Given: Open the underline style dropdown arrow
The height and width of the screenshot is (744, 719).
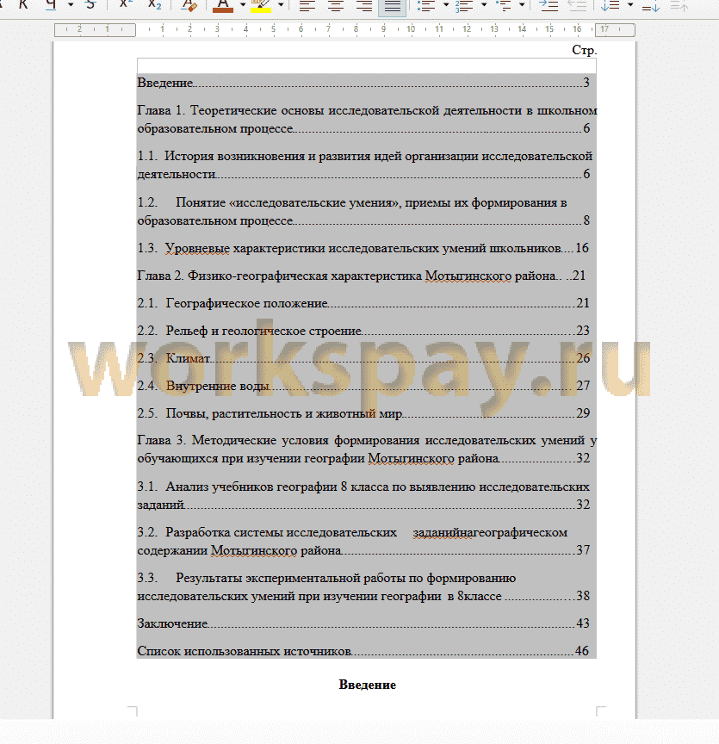Looking at the screenshot, I should click(x=71, y=5).
